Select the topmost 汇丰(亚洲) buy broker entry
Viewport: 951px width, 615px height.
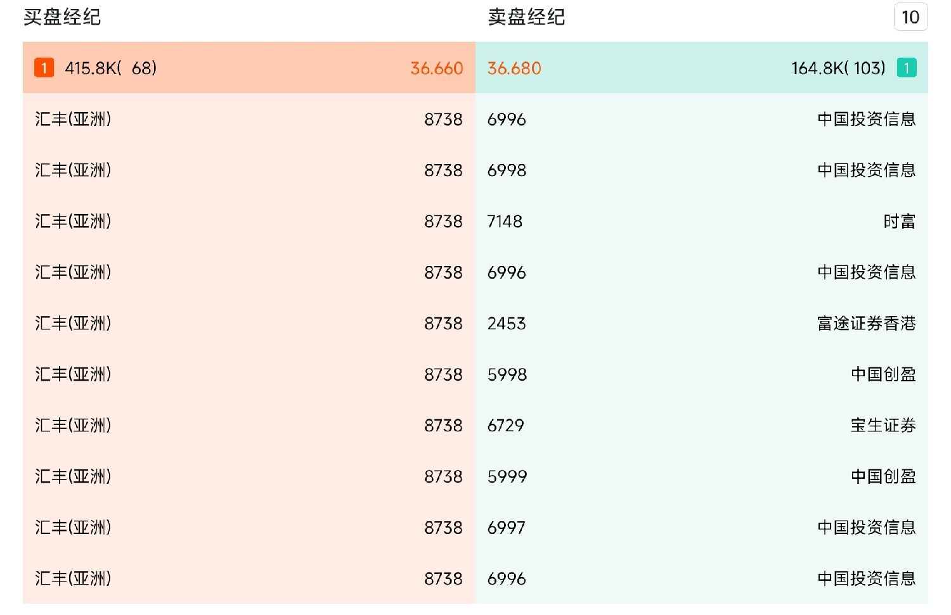tap(73, 119)
